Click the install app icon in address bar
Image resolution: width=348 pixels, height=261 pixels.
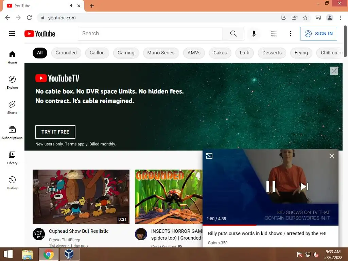283,18
